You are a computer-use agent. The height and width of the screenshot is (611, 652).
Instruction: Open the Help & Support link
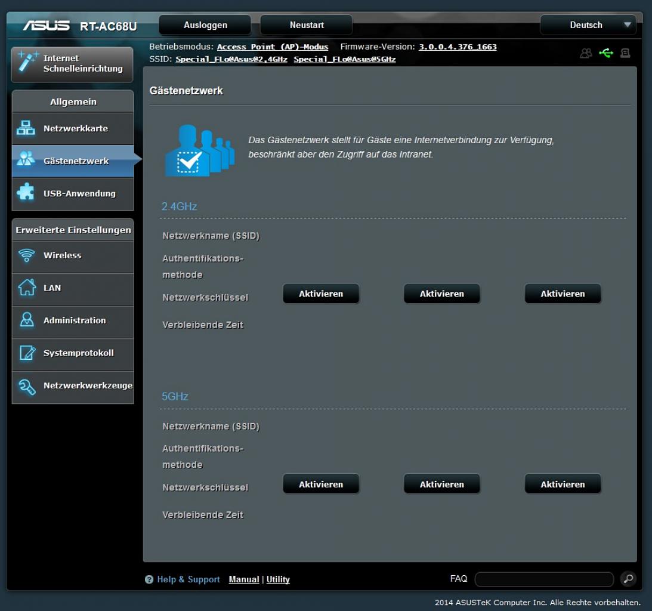coord(188,579)
